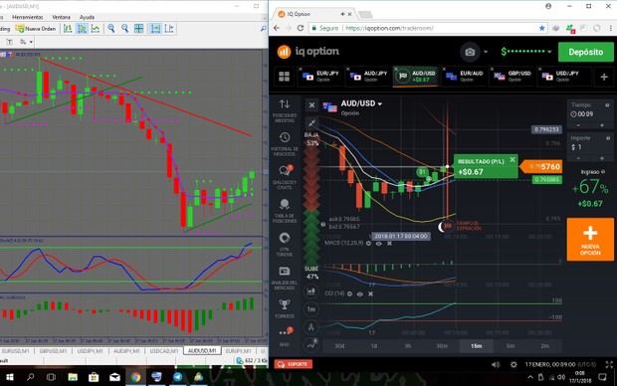Open the asset grid view icon
This screenshot has height=386, width=617.
coord(284,77)
